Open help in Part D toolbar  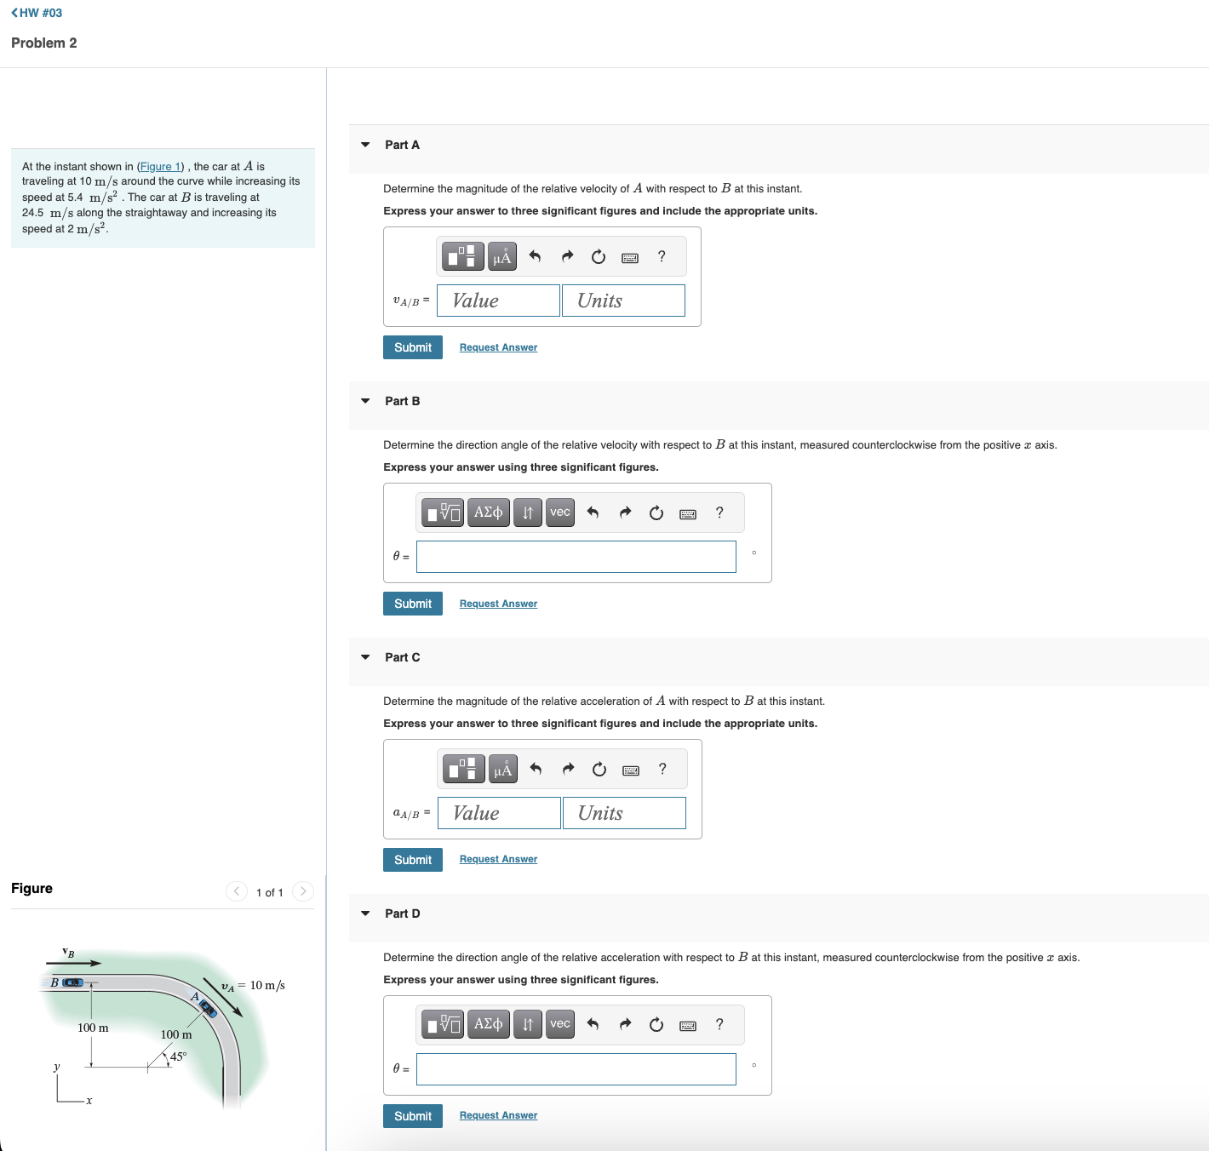point(719,1024)
